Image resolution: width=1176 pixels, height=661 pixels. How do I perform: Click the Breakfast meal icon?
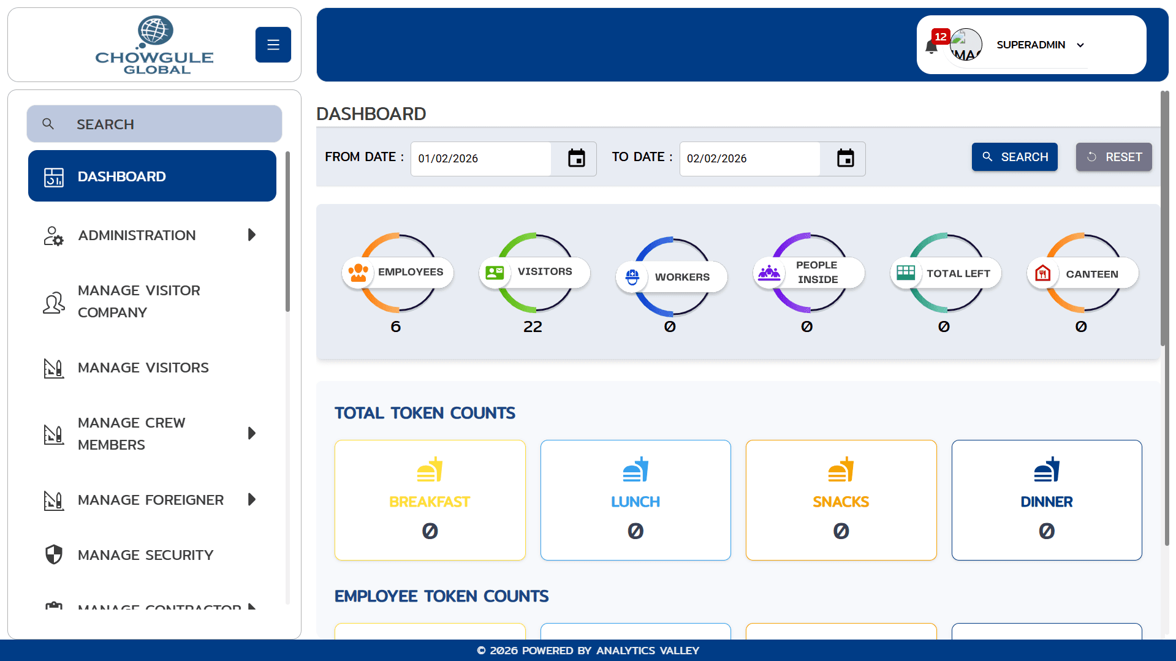430,469
